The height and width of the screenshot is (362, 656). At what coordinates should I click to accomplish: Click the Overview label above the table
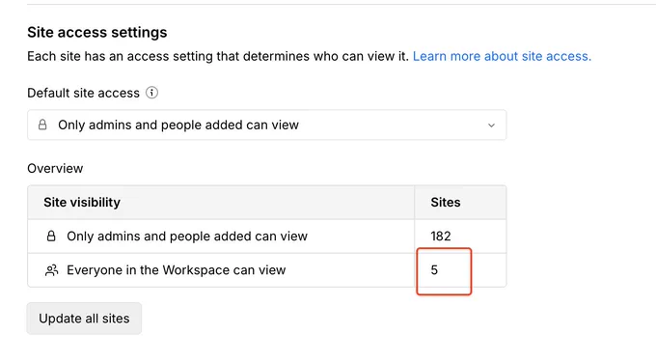(55, 168)
